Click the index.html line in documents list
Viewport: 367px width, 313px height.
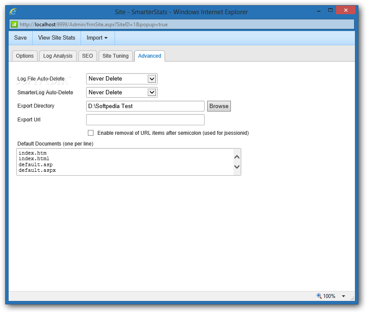pyautogui.click(x=34, y=158)
